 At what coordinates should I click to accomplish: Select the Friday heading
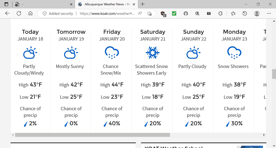(112, 32)
